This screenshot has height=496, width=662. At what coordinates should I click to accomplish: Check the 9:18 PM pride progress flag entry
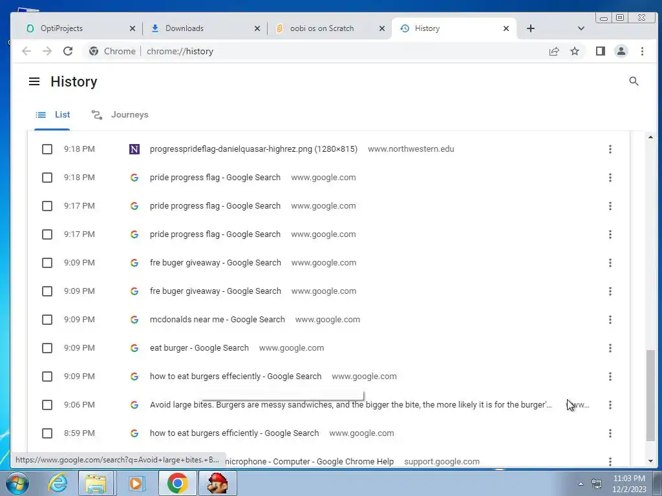coord(47,178)
